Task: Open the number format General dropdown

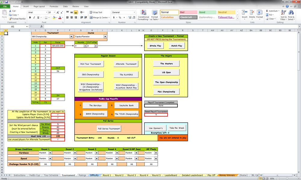Action: click(134, 12)
